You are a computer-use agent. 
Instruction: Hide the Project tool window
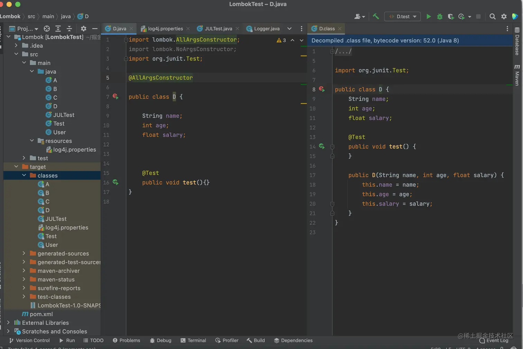click(95, 29)
